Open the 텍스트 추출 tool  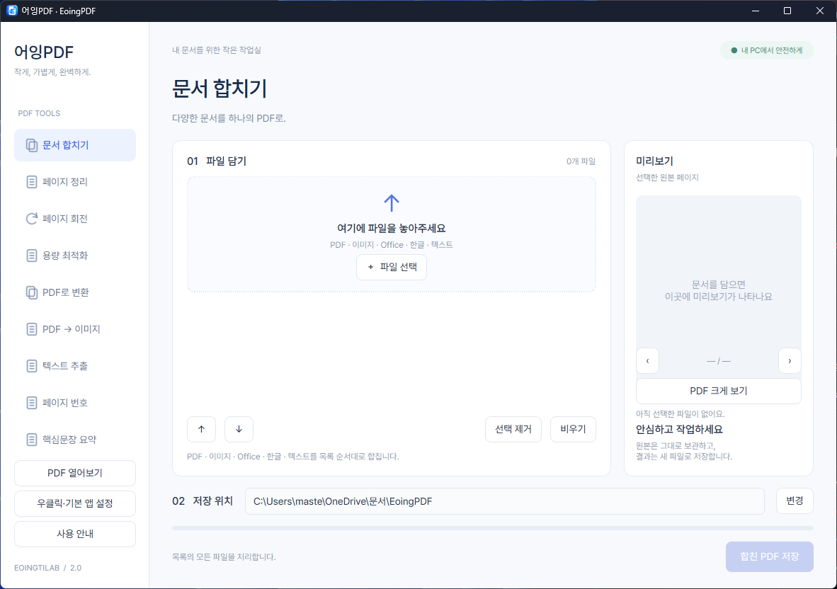point(75,366)
